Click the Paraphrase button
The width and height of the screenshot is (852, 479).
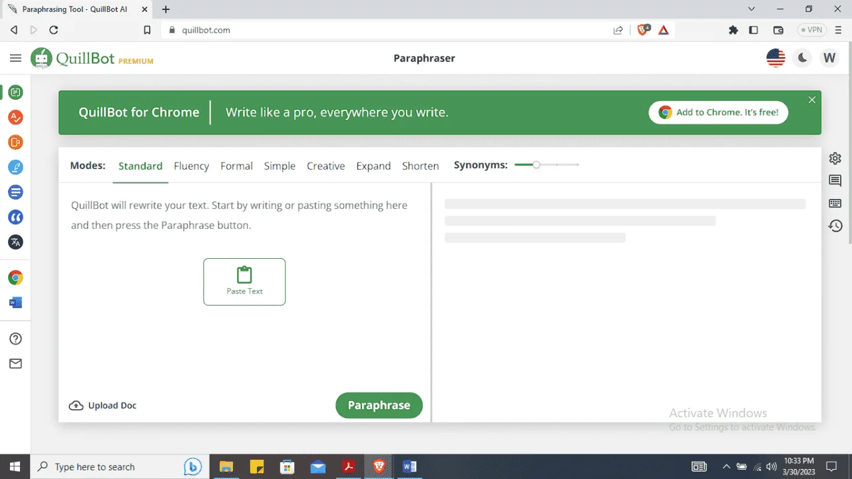379,405
